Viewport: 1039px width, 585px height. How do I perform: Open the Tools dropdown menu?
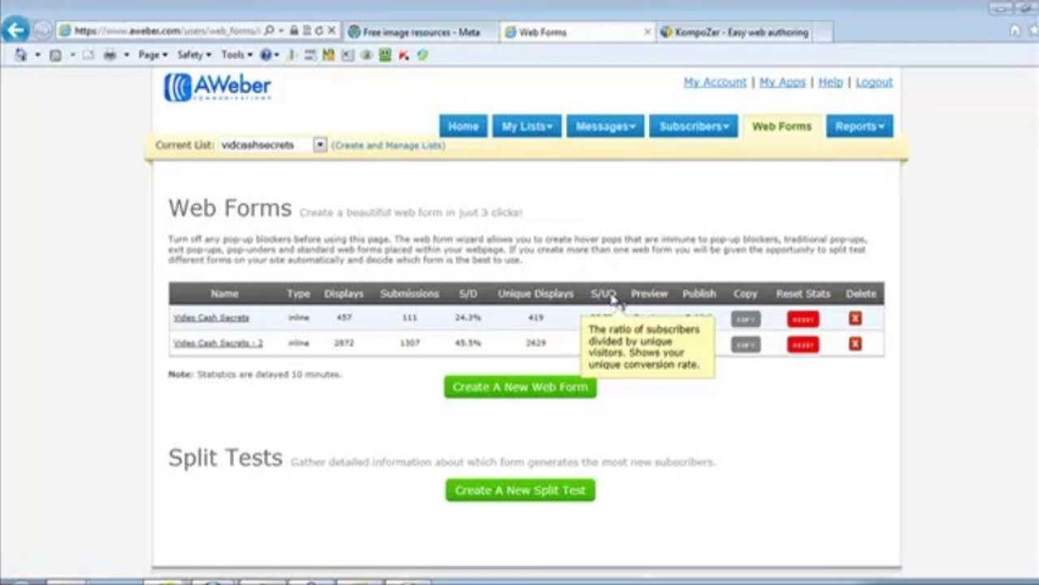pos(236,55)
